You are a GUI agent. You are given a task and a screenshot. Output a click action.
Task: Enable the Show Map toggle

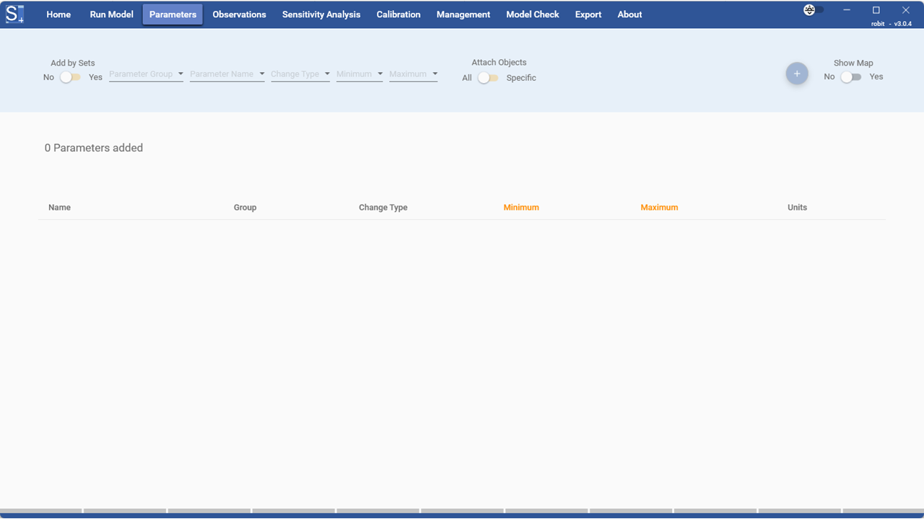(x=851, y=77)
